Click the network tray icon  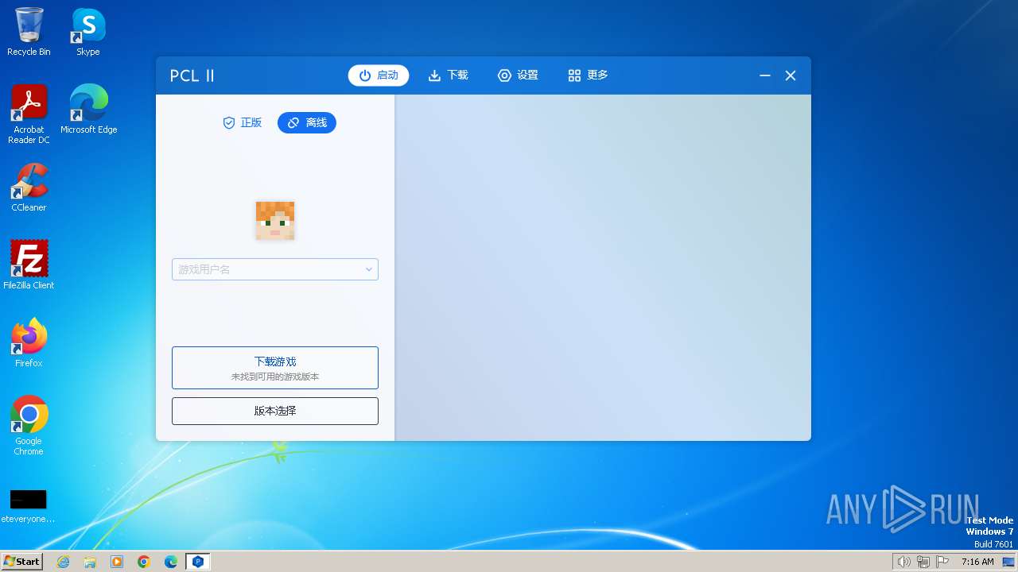coord(923,562)
